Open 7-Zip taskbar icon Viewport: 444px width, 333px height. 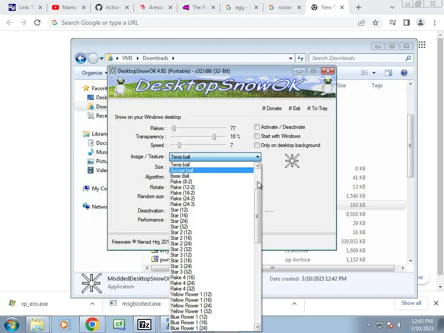point(144,324)
